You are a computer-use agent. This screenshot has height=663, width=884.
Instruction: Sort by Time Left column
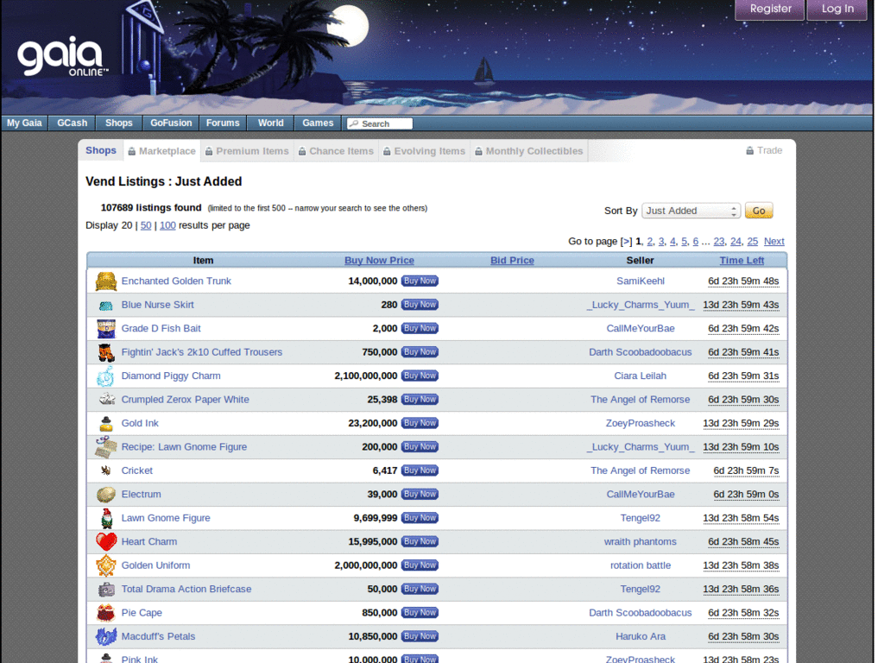[742, 261]
